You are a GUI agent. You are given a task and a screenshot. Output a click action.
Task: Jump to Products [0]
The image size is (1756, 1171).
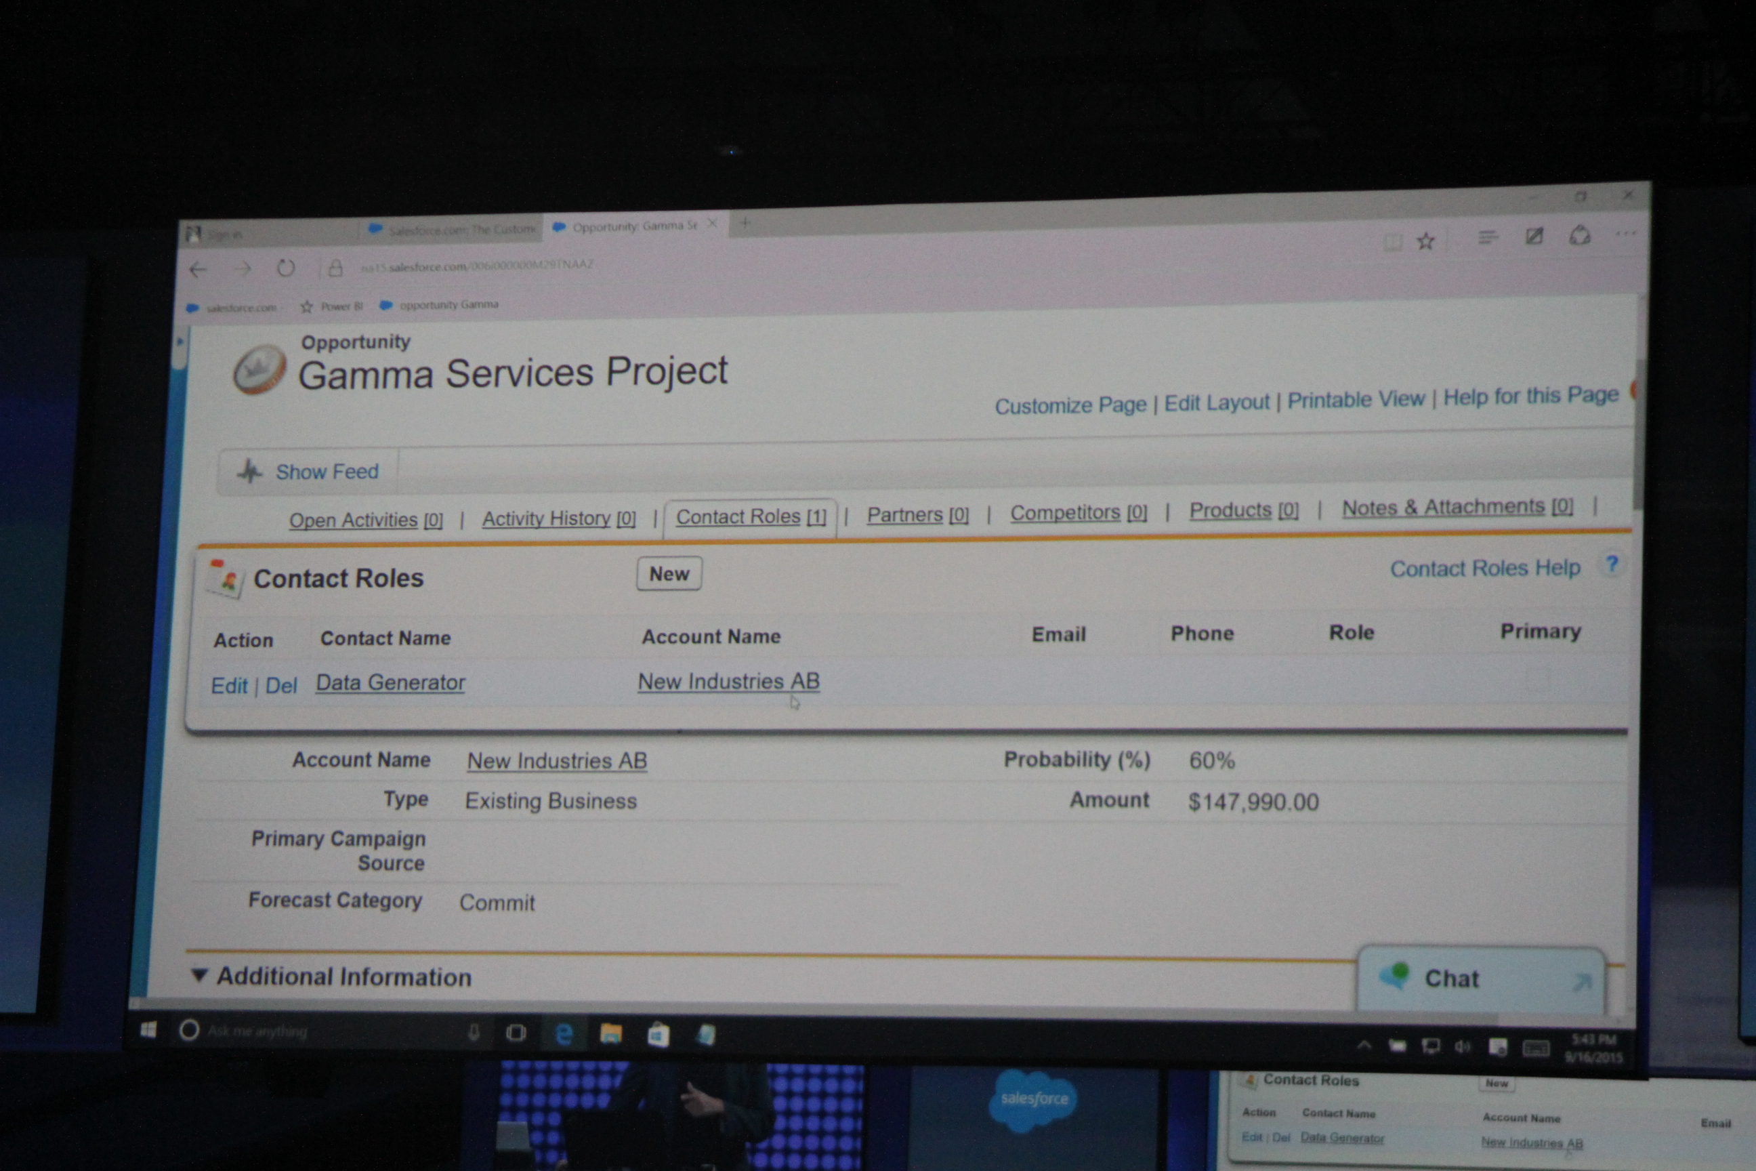tap(1243, 510)
